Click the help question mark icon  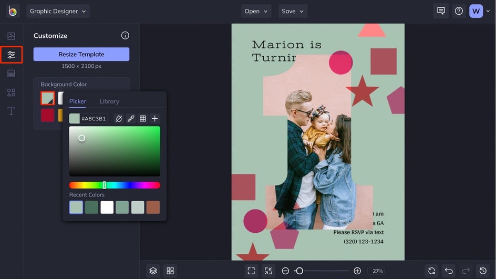tap(459, 11)
